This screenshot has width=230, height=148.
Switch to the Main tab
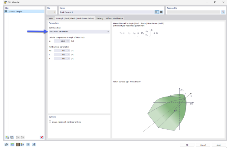(x=51, y=18)
